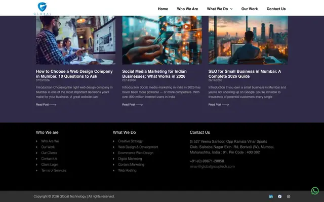Screen dimensions: 324x202
Task: Open the social media marketing post image
Action: [x=162, y=40]
